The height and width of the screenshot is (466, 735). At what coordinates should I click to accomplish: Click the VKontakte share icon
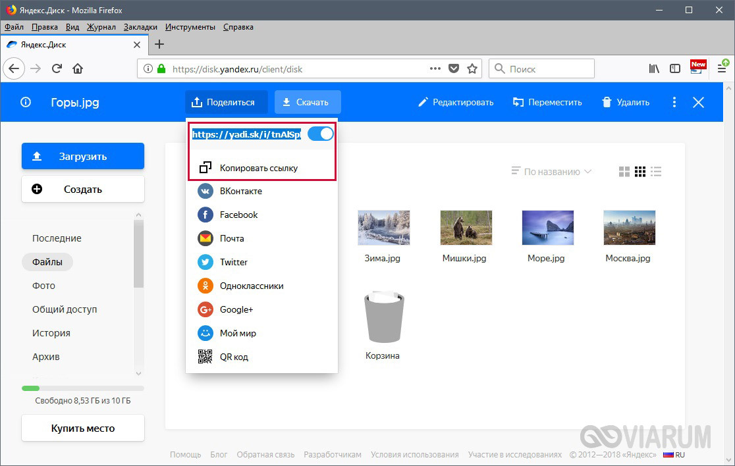click(x=205, y=191)
